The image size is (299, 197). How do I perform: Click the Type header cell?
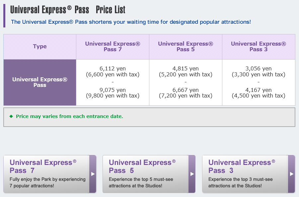(x=40, y=47)
